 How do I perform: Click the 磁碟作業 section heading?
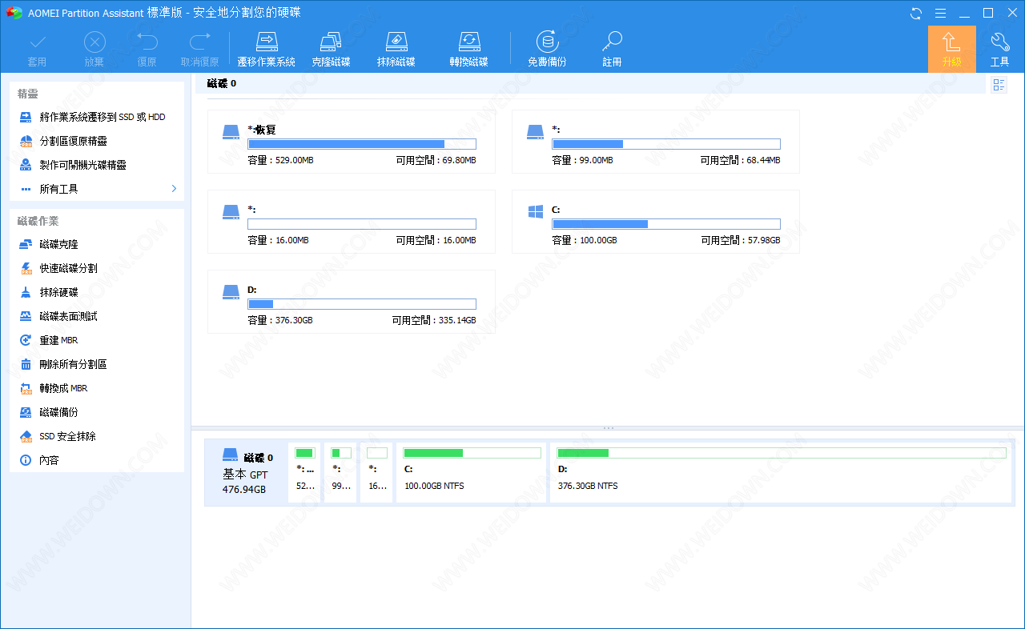38,221
